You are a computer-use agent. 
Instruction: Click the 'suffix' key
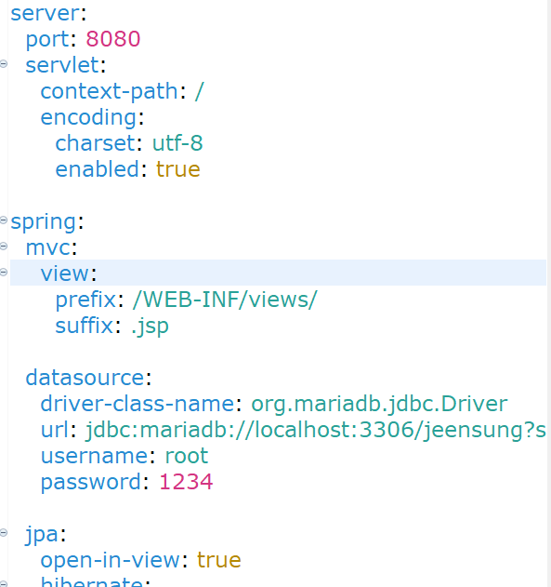[x=85, y=326]
